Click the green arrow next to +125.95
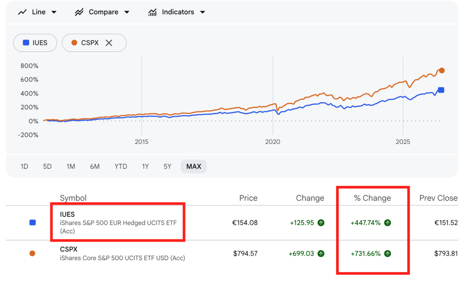The height and width of the screenshot is (281, 467). coord(321,223)
